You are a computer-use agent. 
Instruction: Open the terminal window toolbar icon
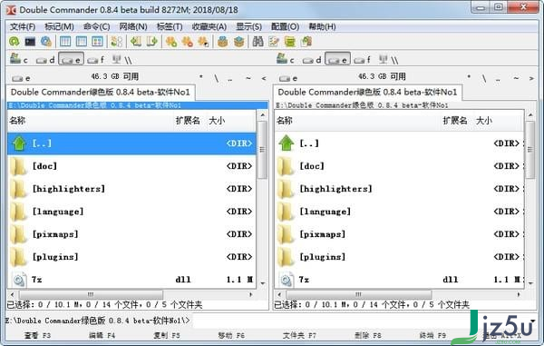[30, 42]
